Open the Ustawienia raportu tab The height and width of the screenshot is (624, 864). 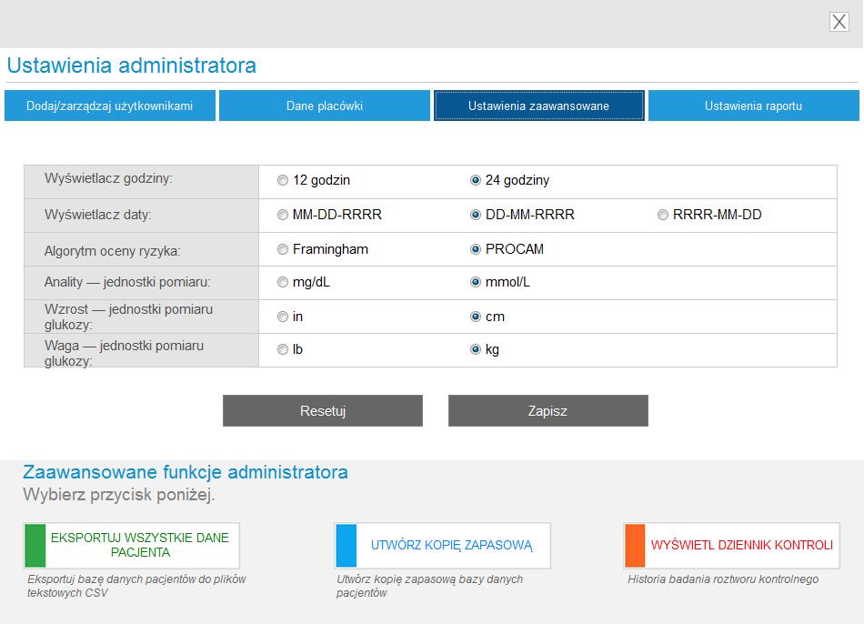pyautogui.click(x=753, y=106)
